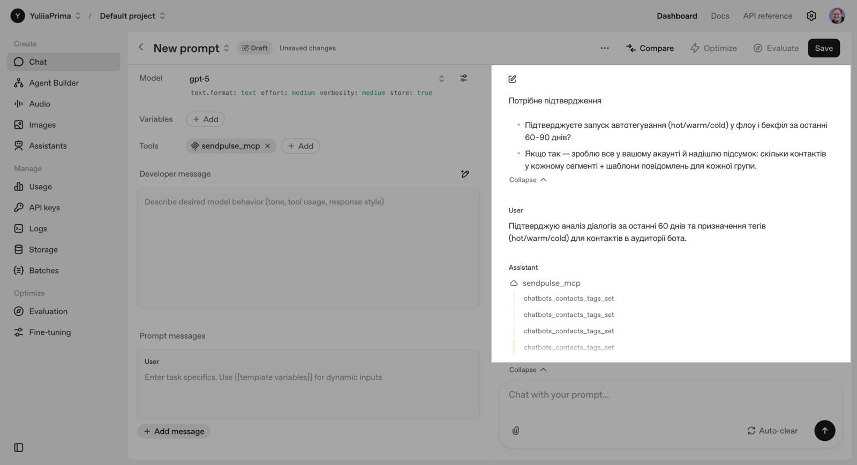Click the Save button

coord(823,48)
